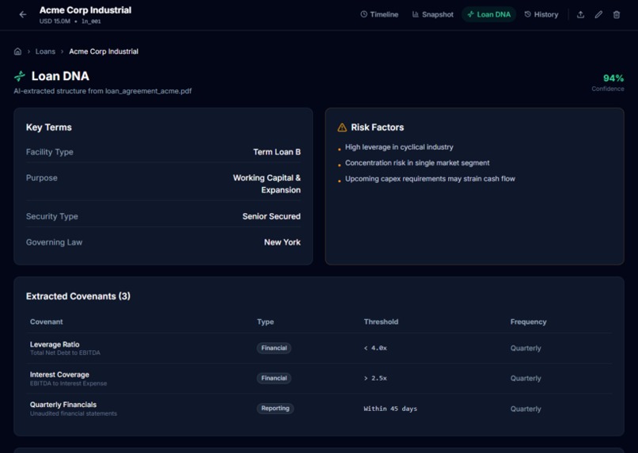Click the New York governing law value
Viewport: 638px width, 453px height.
click(x=283, y=242)
